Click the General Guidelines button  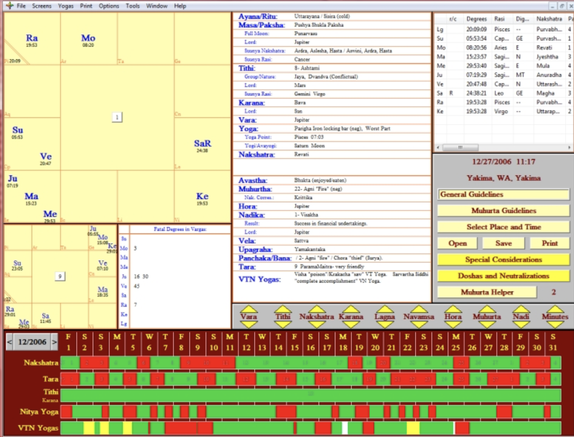pyautogui.click(x=504, y=194)
